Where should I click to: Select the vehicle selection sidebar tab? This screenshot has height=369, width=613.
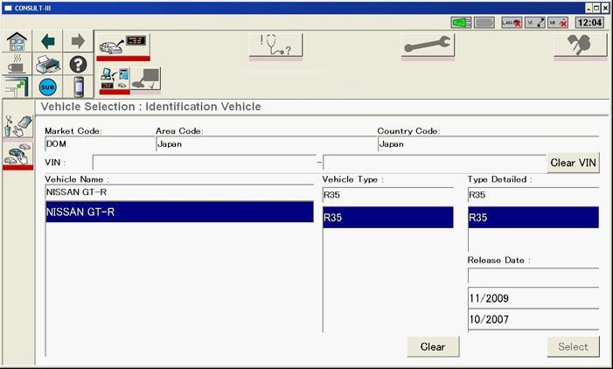click(17, 155)
